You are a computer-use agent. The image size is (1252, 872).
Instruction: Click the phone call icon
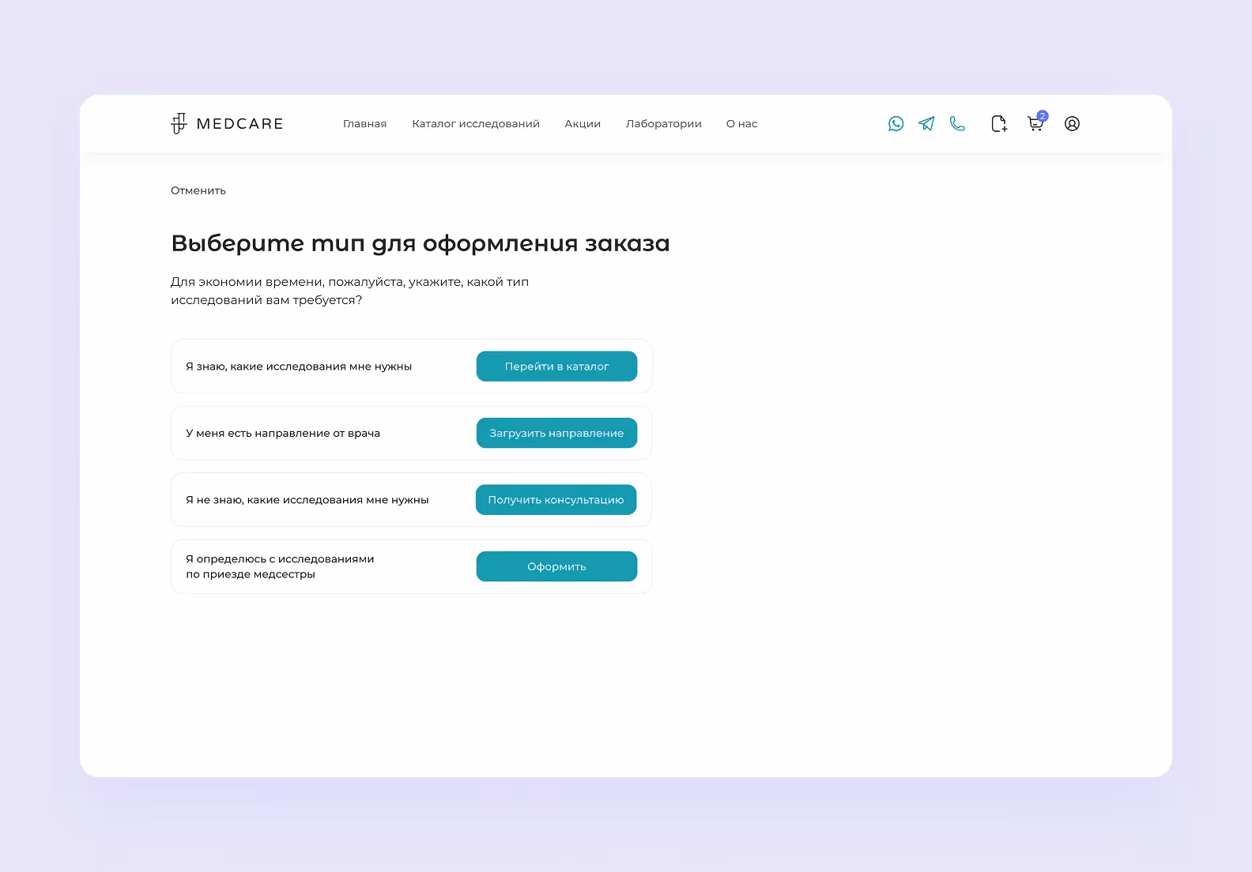point(957,124)
